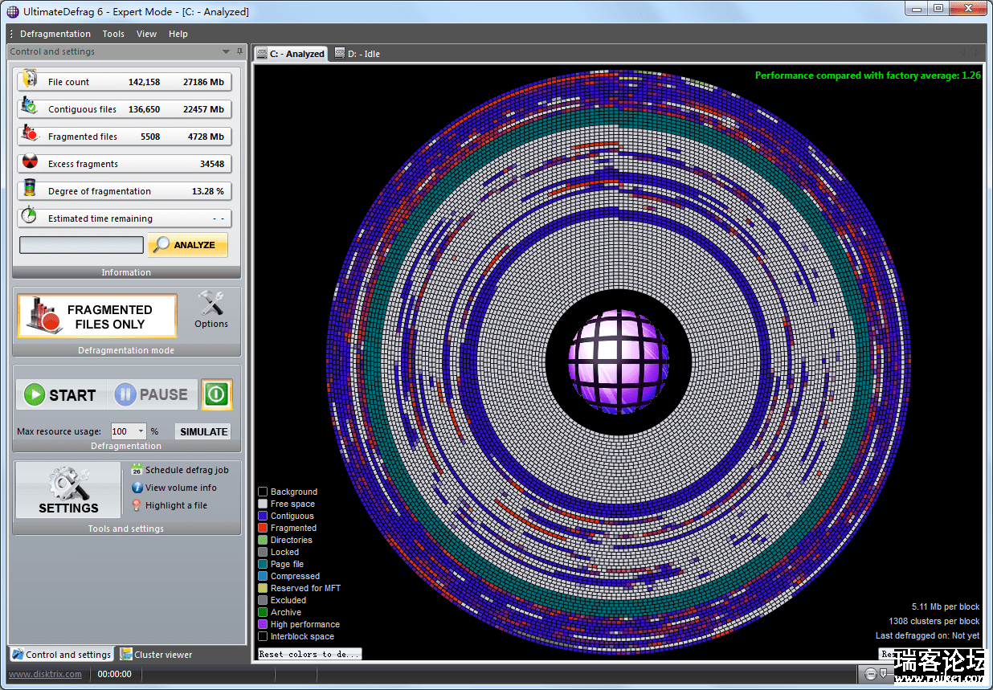The width and height of the screenshot is (993, 690).
Task: Switch to the Cluster viewer tab
Action: point(157,655)
